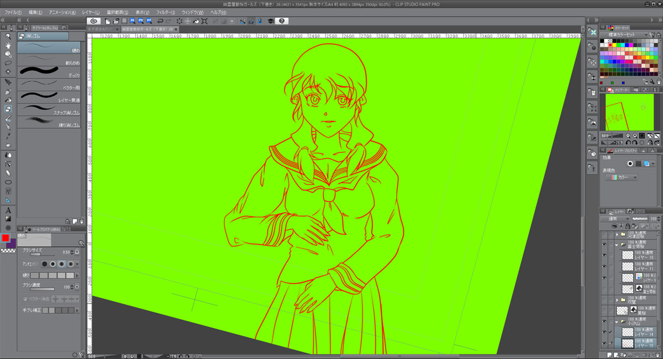Open a file from the command bar
Image resolution: width=663 pixels, height=359 pixels.
click(116, 21)
